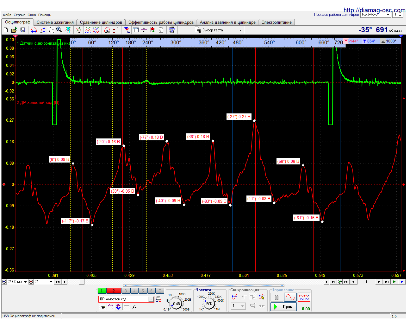
Task: Click the ДР холостой ход name field
Action: coord(123,299)
